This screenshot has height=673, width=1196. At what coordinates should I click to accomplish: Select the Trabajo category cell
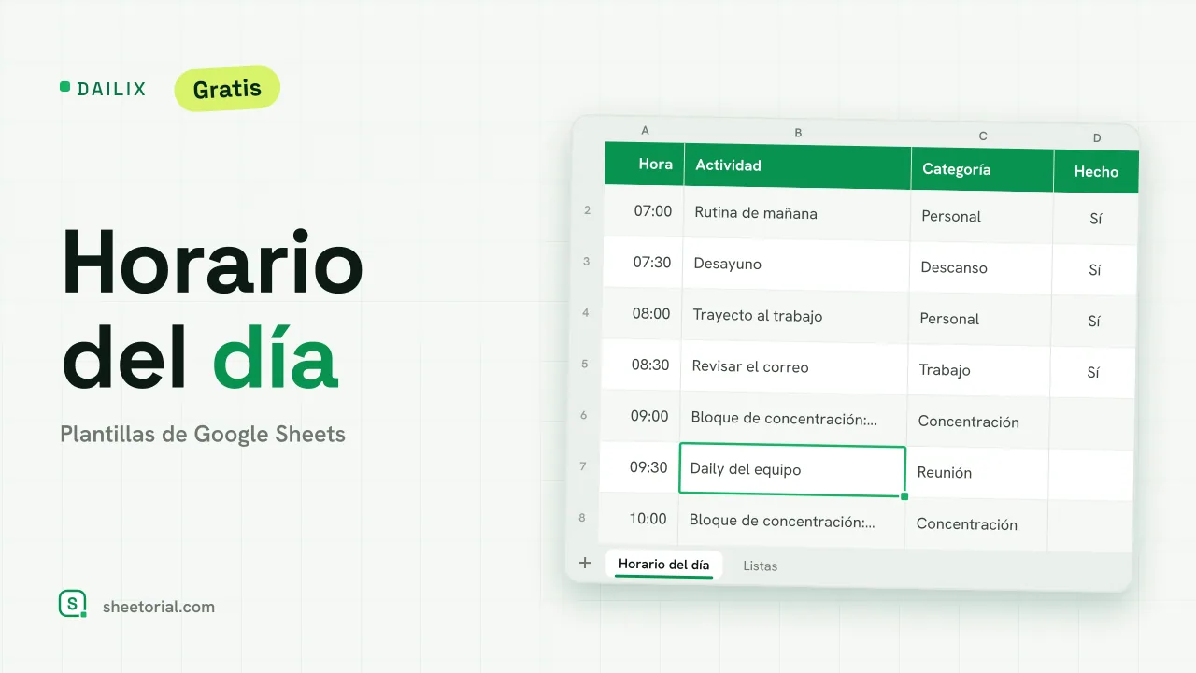pyautogui.click(x=978, y=370)
